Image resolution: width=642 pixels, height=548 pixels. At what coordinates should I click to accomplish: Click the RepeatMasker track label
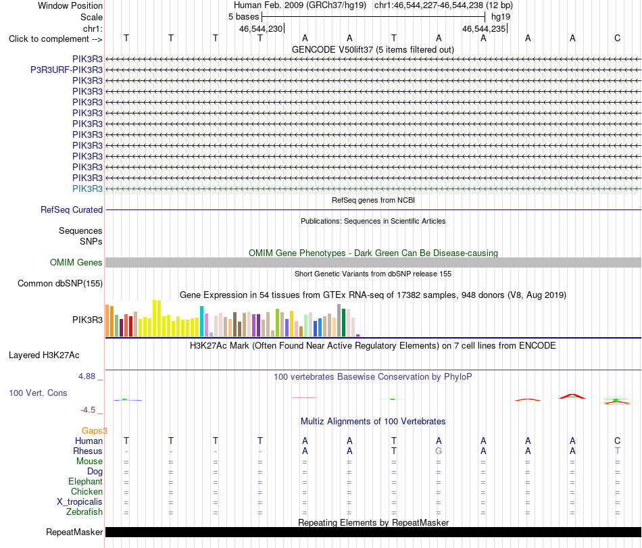74,532
